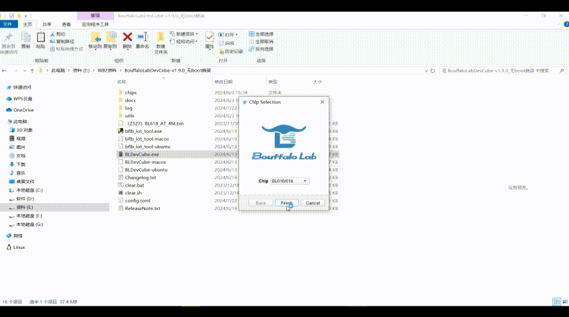
Task: Click WB2 breadcrumb in address bar
Action: pos(107,71)
